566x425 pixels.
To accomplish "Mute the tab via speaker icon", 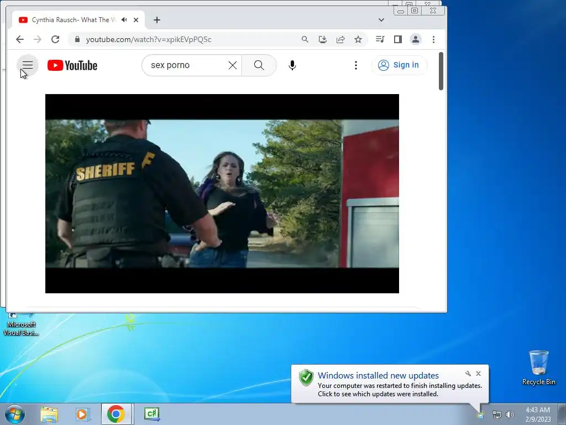I will (x=124, y=20).
